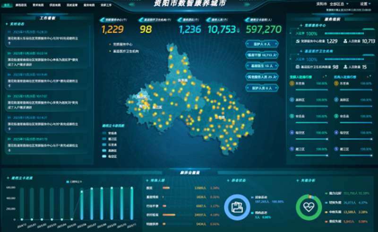Click the arrow icon above the 597,270 statistic

(248, 20)
